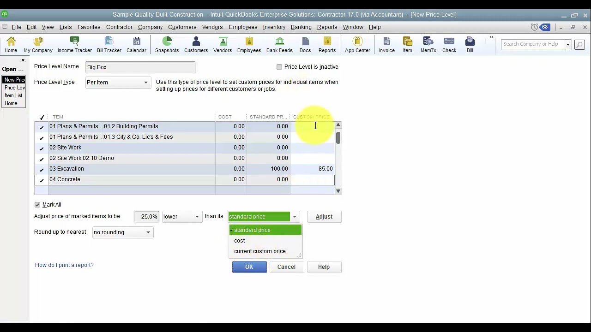591x332 pixels.
Task: Open the search options dropdown arrow
Action: 568,45
